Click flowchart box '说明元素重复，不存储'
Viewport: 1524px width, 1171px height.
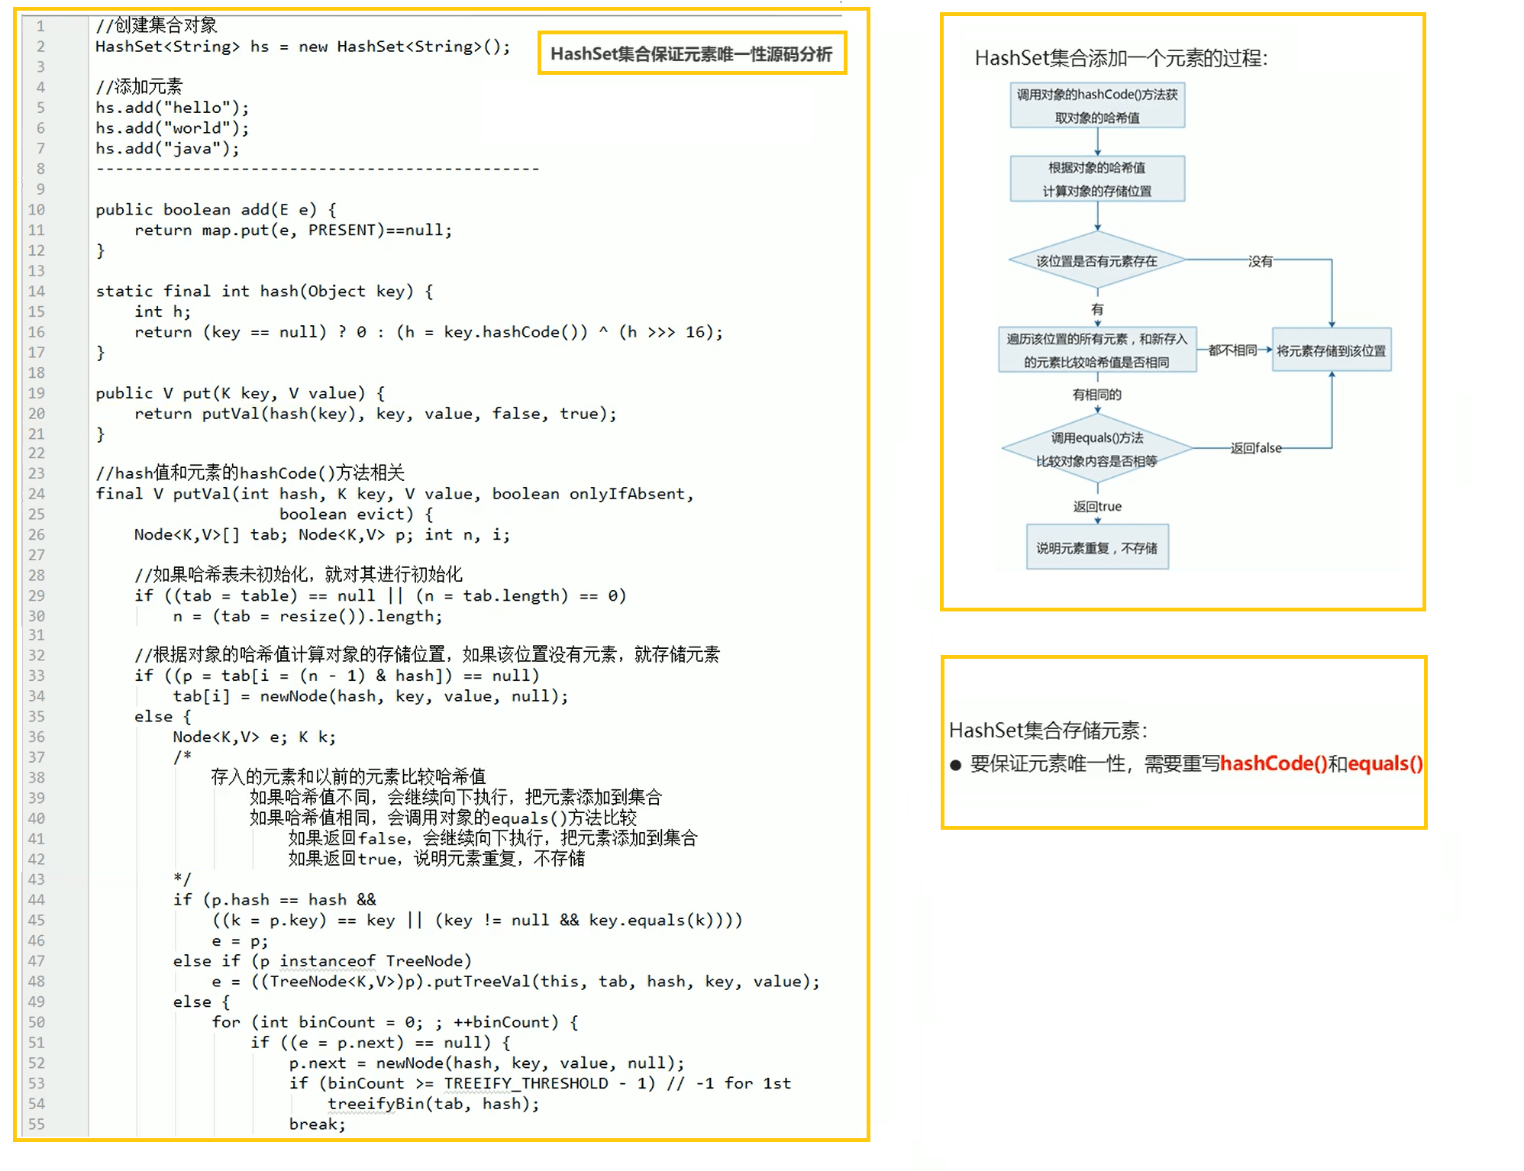pos(1097,547)
